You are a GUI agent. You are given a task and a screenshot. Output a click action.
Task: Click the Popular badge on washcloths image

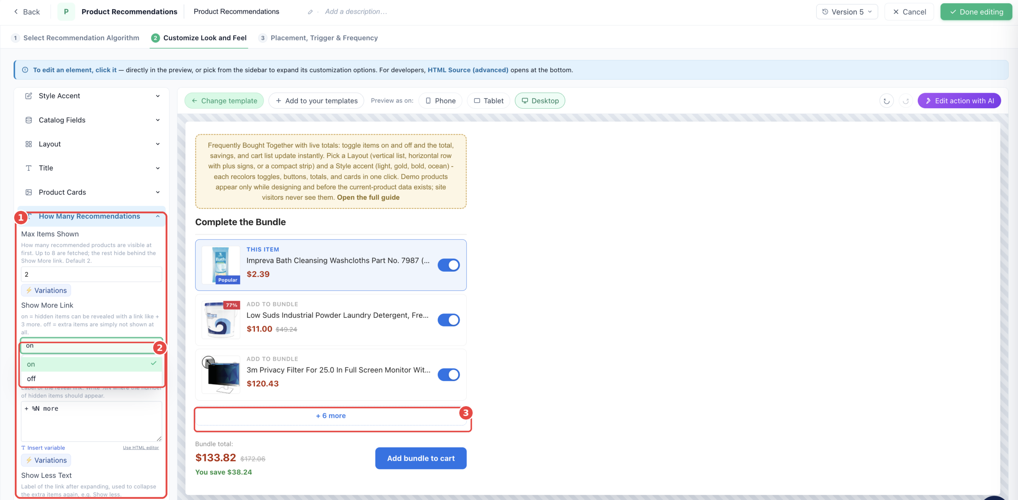click(227, 280)
